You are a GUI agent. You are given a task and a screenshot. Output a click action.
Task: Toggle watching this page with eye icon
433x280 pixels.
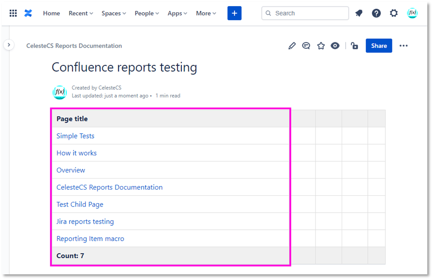(x=335, y=46)
